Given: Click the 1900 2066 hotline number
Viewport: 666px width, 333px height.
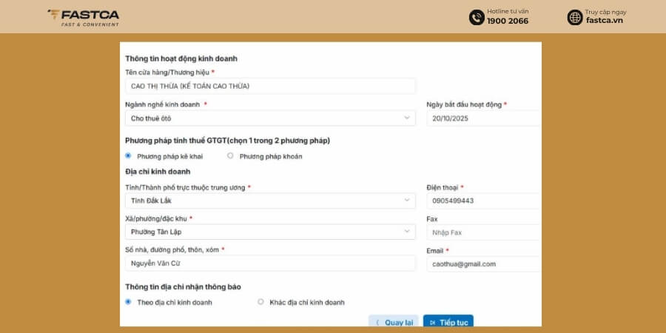Looking at the screenshot, I should coord(508,21).
